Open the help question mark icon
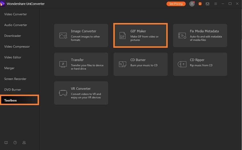 15,143
